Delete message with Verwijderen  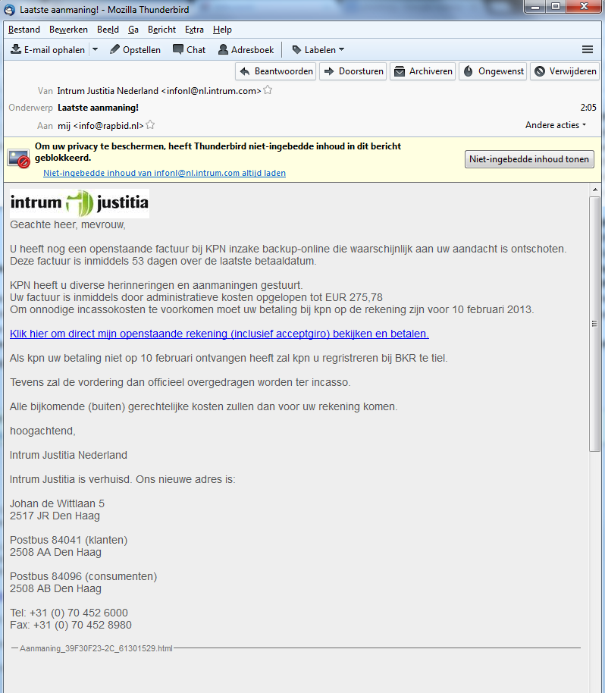tap(566, 71)
